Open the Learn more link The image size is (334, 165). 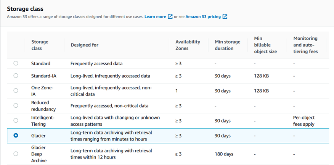[155, 17]
